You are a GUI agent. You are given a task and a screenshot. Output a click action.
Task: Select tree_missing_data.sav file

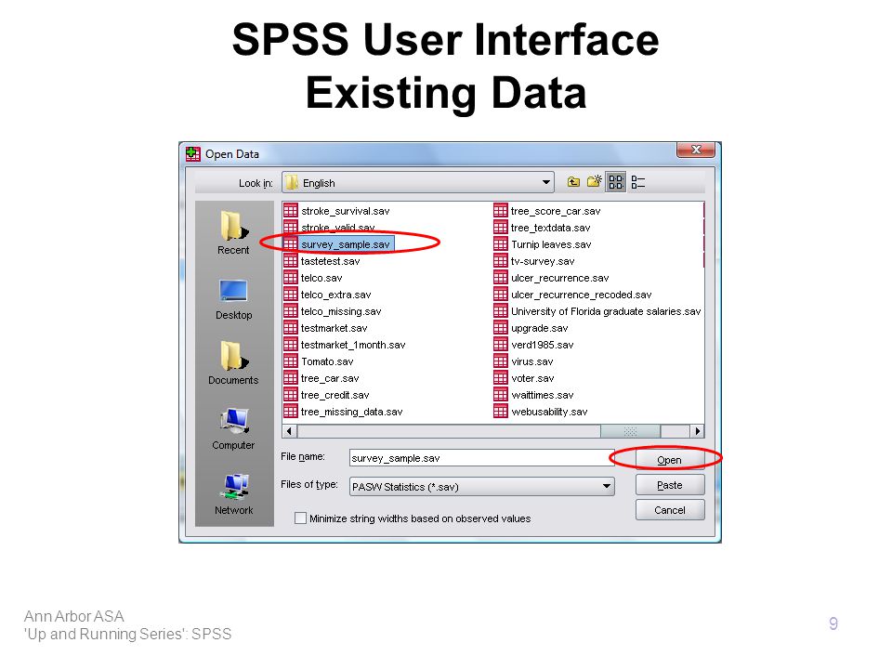(344, 412)
